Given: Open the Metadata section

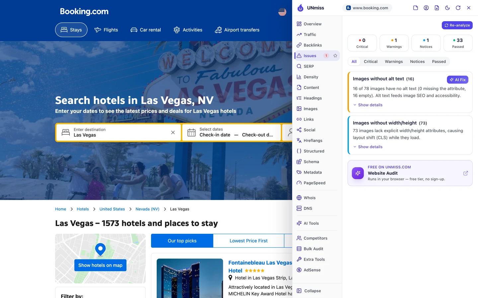Looking at the screenshot, I should pos(317,172).
